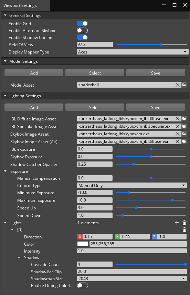Collapse the Lights array
The height and width of the screenshot is (295, 190).
coord(5,223)
